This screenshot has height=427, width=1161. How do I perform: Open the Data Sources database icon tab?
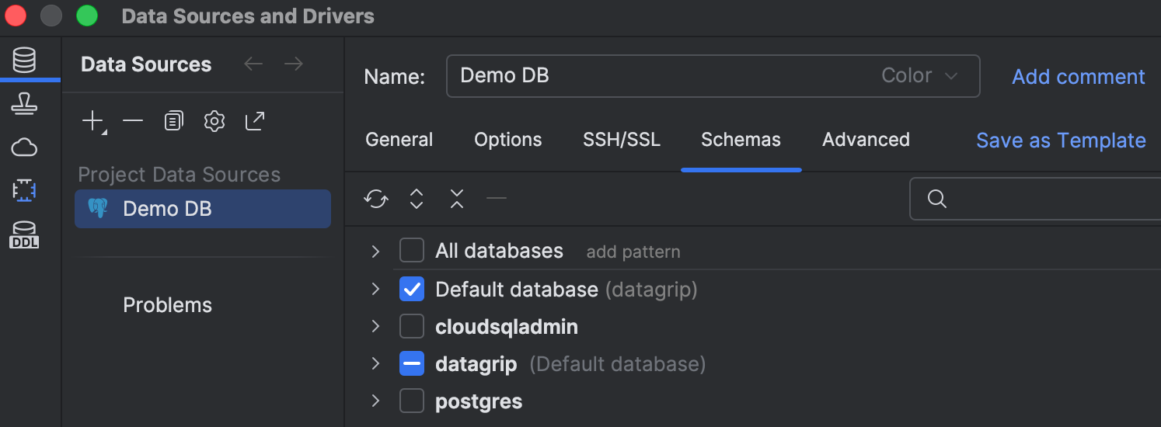(25, 61)
